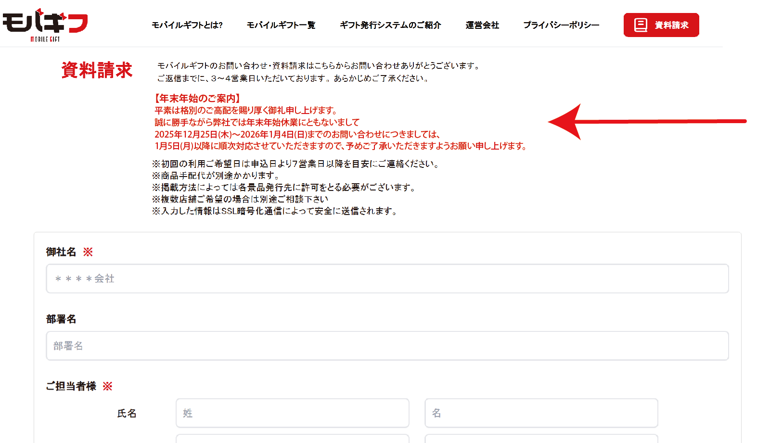Focus the 御社名 company name field
This screenshot has width=757, height=443.
[387, 278]
